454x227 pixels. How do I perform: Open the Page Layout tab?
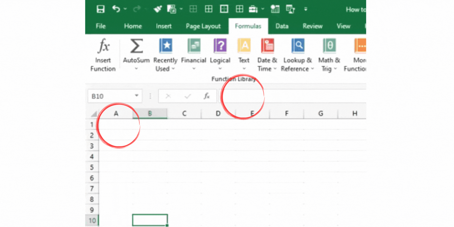[203, 26]
